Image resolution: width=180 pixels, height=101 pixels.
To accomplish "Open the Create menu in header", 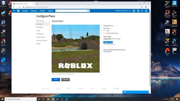I will pos(42,11).
